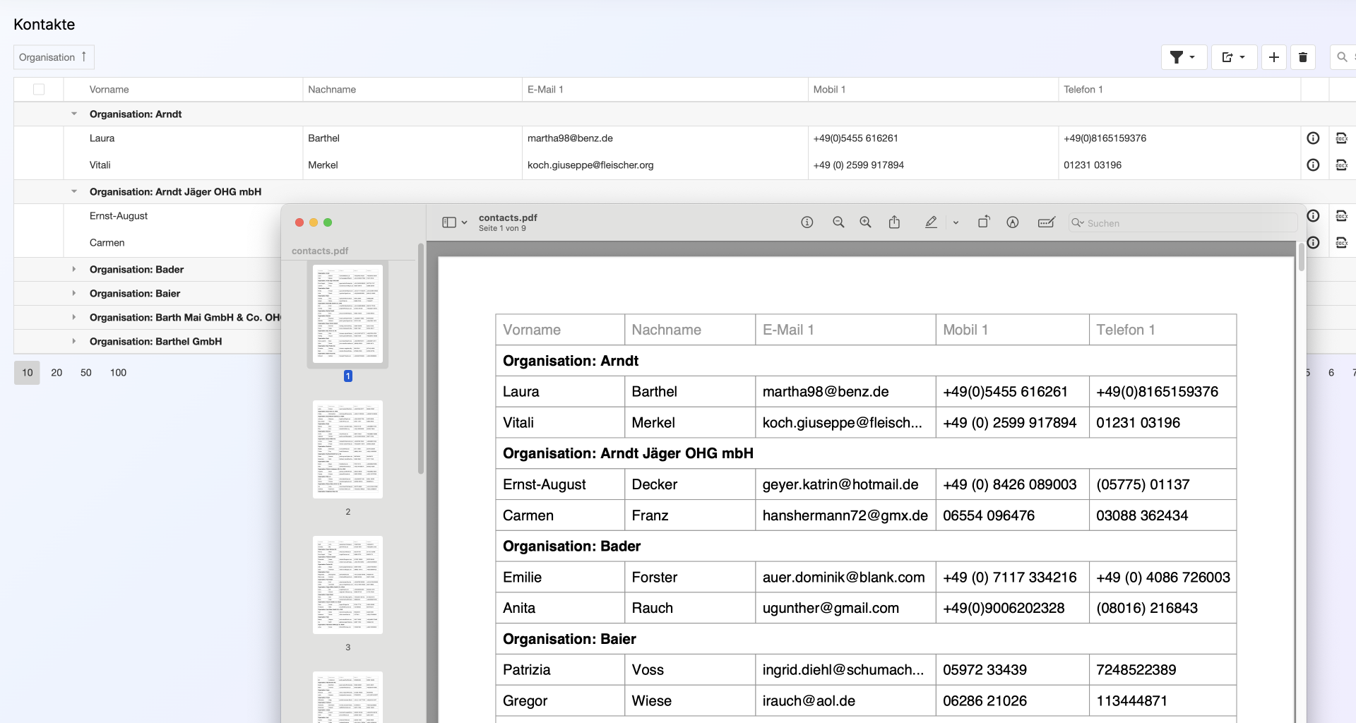Zoom in on the PDF preview
This screenshot has width=1356, height=723.
point(865,222)
